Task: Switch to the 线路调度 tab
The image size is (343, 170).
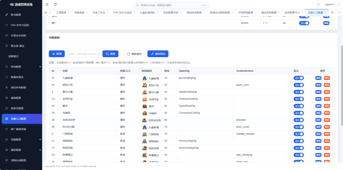Action: tap(79, 12)
